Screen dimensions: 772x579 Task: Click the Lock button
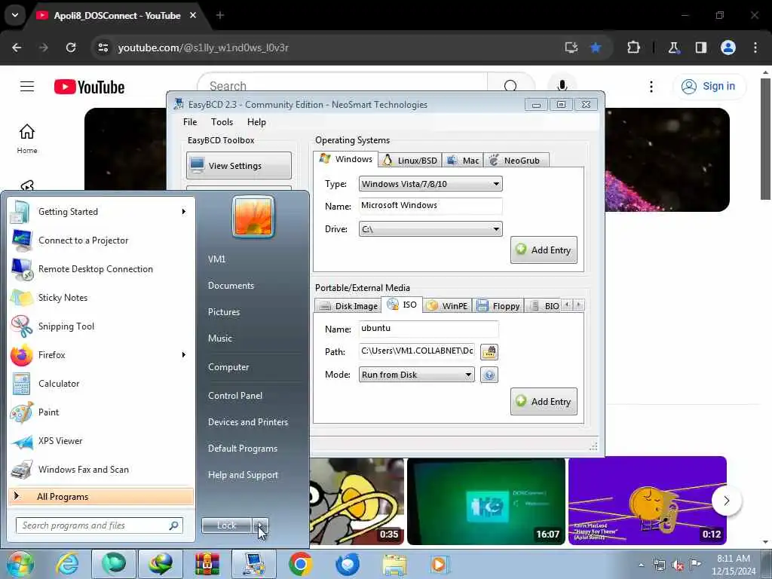(227, 525)
